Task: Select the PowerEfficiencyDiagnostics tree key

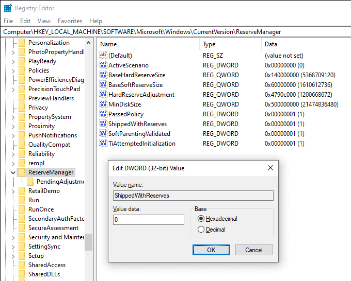Action: pyautogui.click(x=56, y=80)
